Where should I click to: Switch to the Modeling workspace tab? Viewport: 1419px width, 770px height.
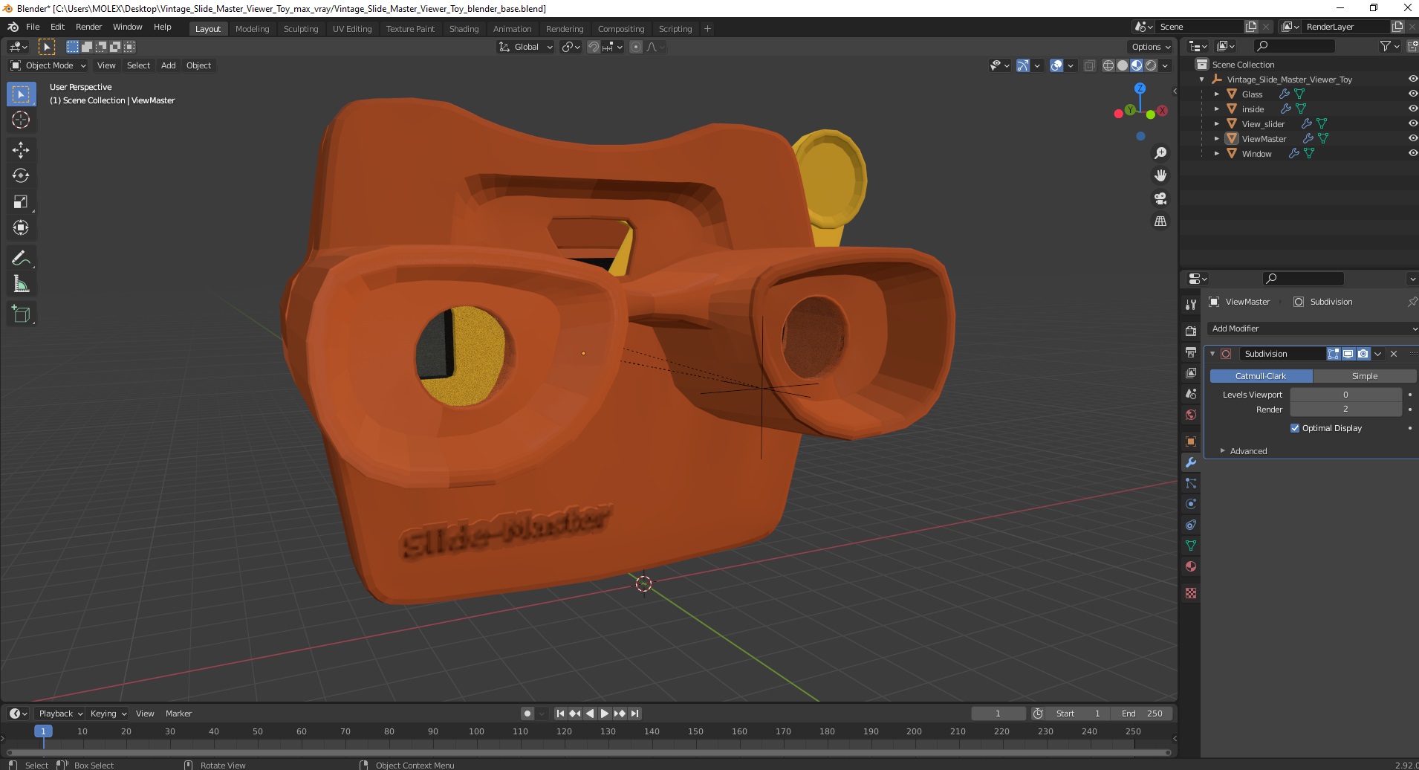tap(252, 29)
